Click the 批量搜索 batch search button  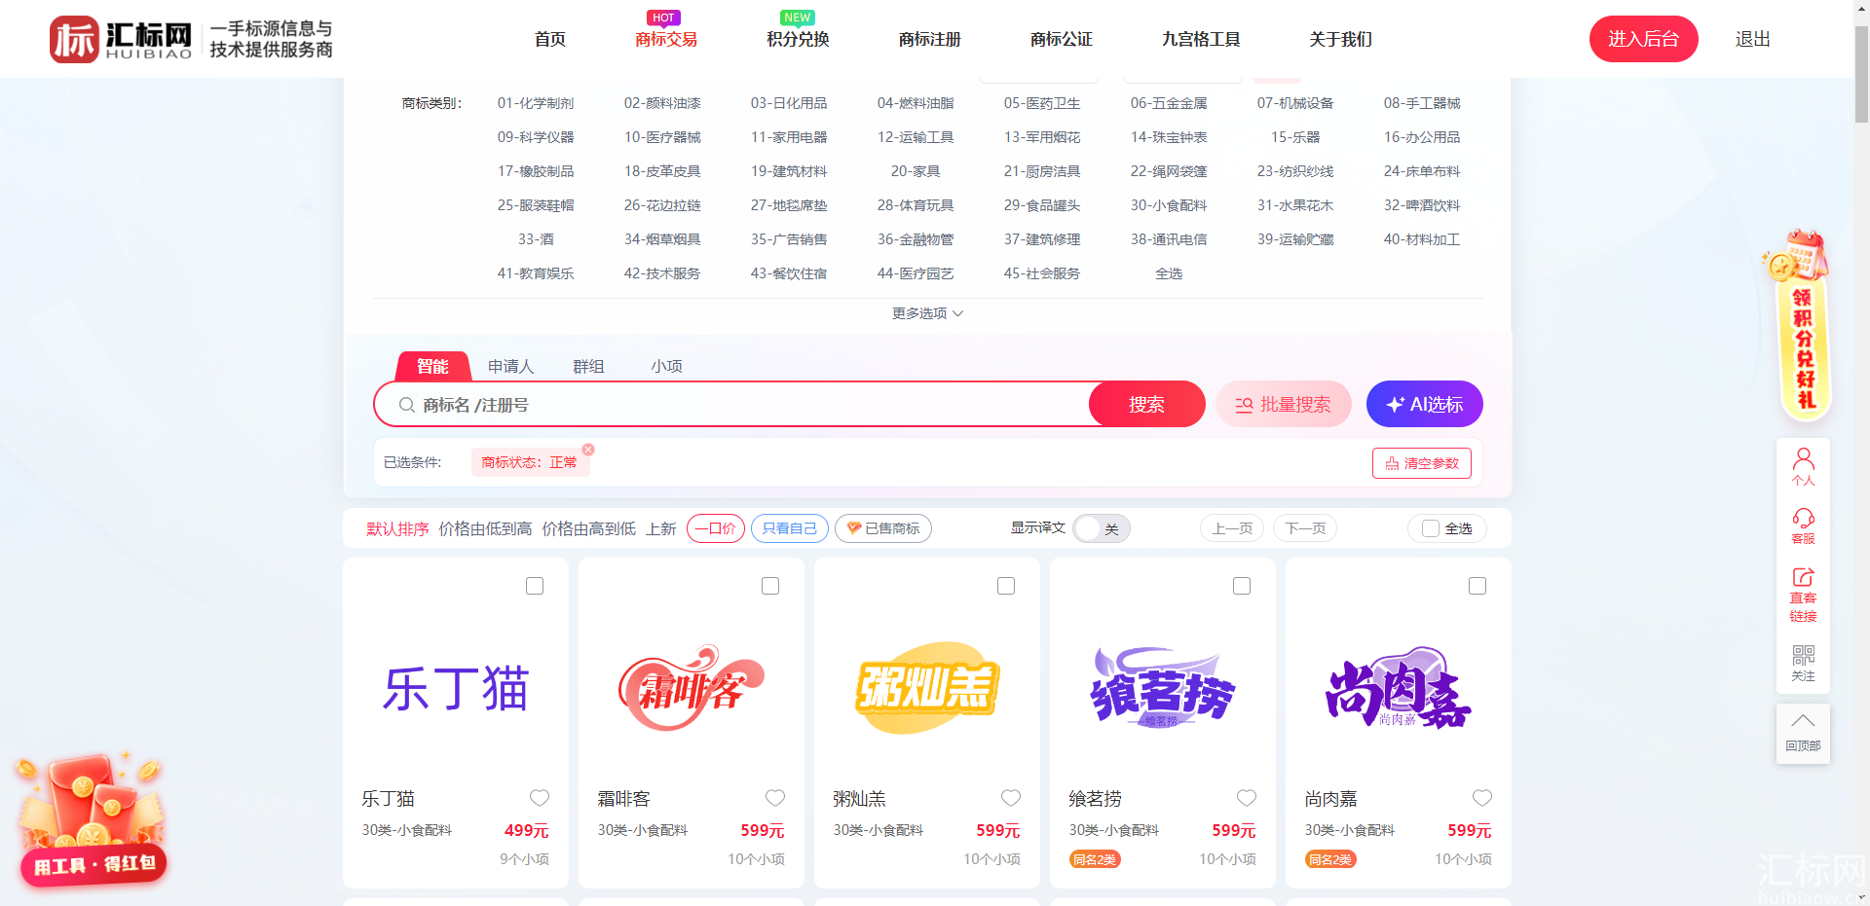(x=1284, y=404)
